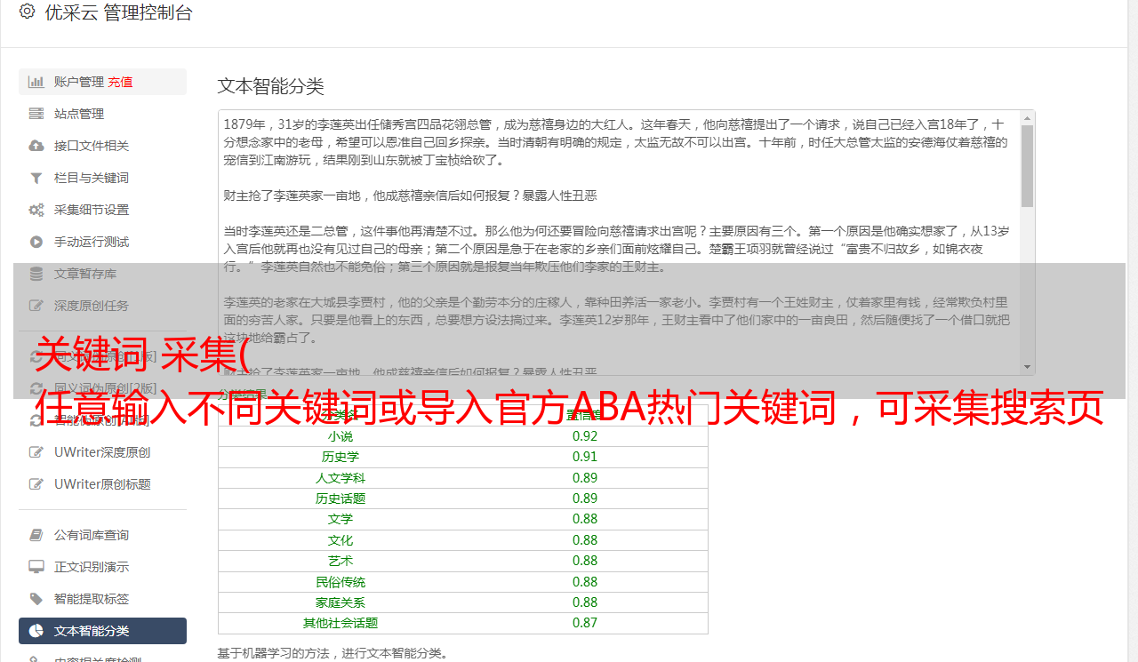Open UWriter原创标题 in the sidebar
The image size is (1138, 662).
pyautogui.click(x=102, y=484)
